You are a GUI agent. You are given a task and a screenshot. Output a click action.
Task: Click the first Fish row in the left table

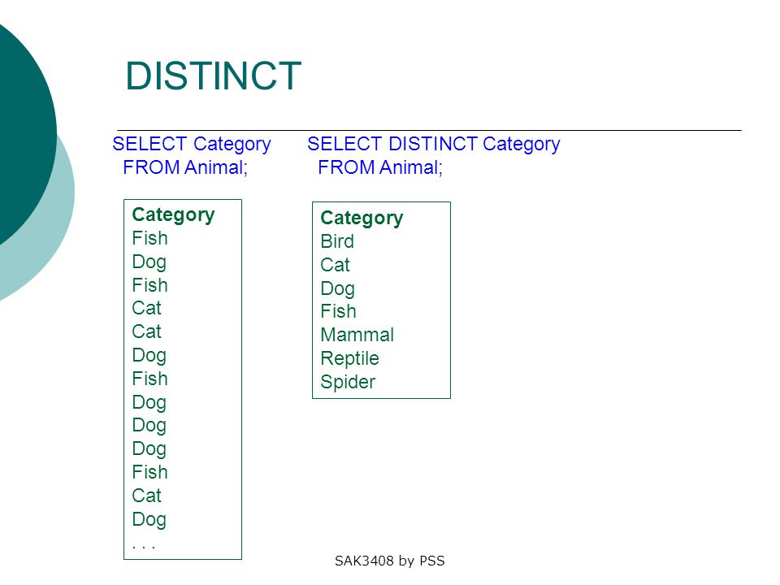149,238
